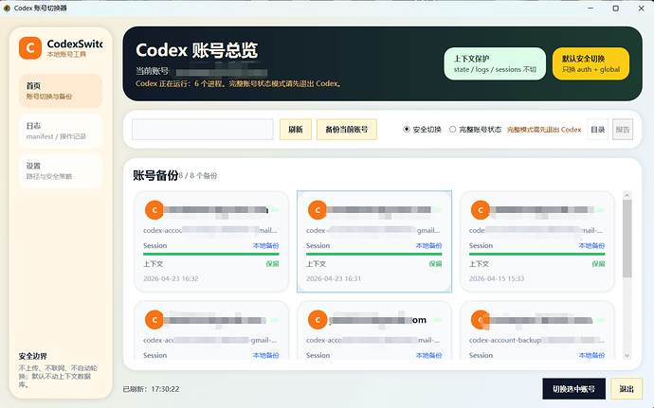Click the Codex 正在运行 status line

tap(239, 83)
